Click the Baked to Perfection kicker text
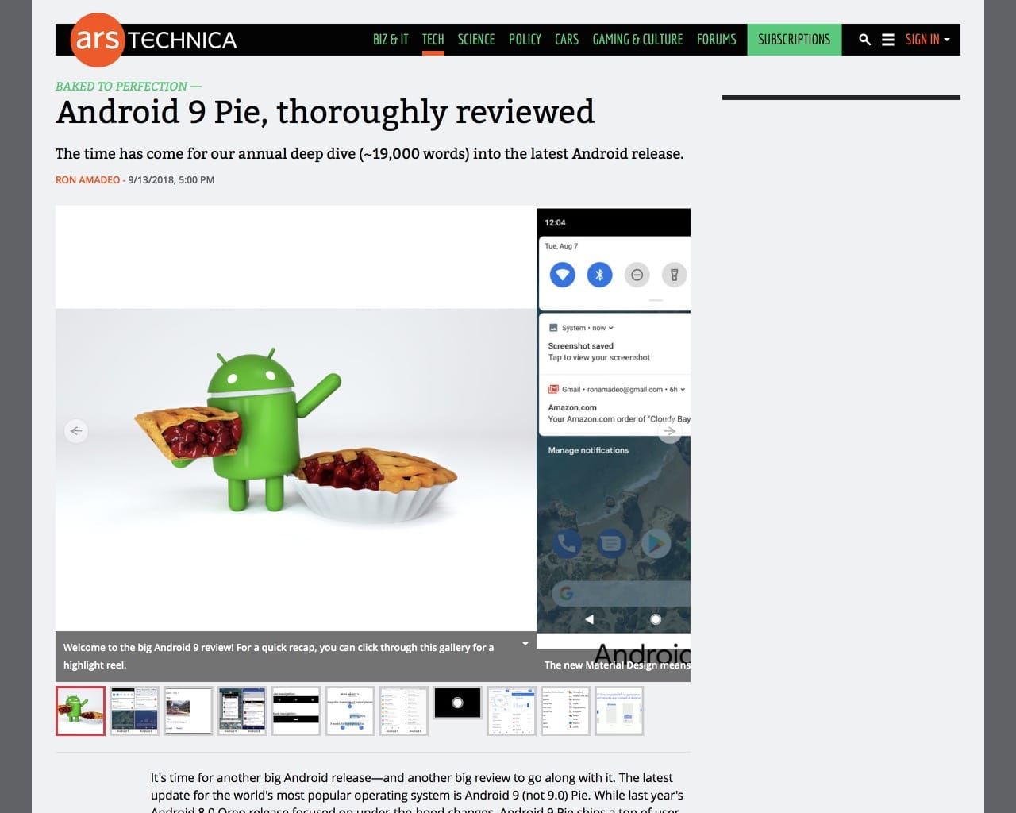Viewport: 1016px width, 813px height. click(x=129, y=86)
